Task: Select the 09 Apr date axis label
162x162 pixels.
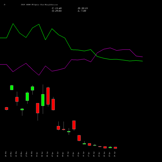Action: [63, 154]
